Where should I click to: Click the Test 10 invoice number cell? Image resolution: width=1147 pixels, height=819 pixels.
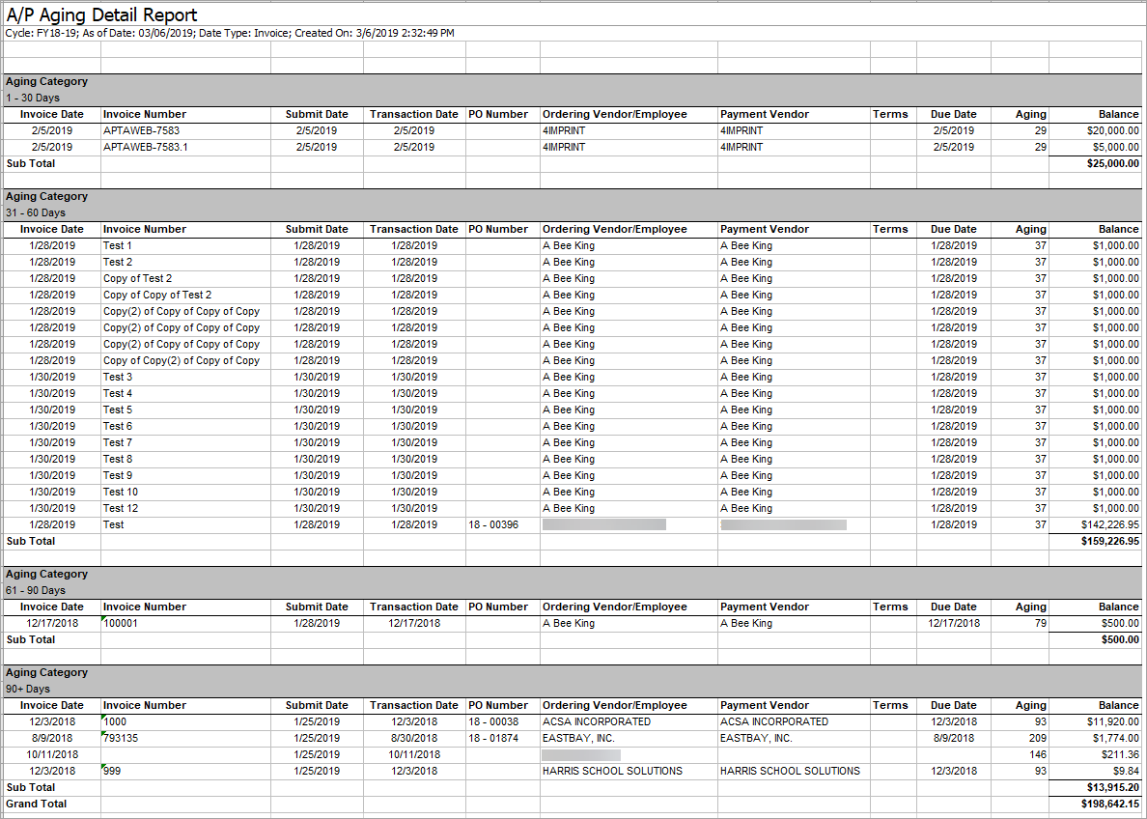click(121, 492)
